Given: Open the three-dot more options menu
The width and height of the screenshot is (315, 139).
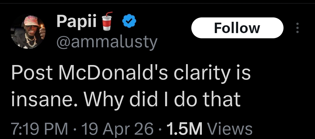Looking at the screenshot, I should [x=297, y=28].
